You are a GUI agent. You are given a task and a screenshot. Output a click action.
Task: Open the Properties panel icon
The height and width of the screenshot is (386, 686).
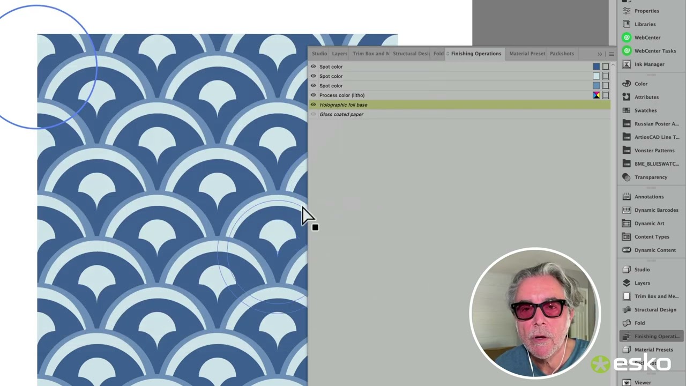point(627,11)
